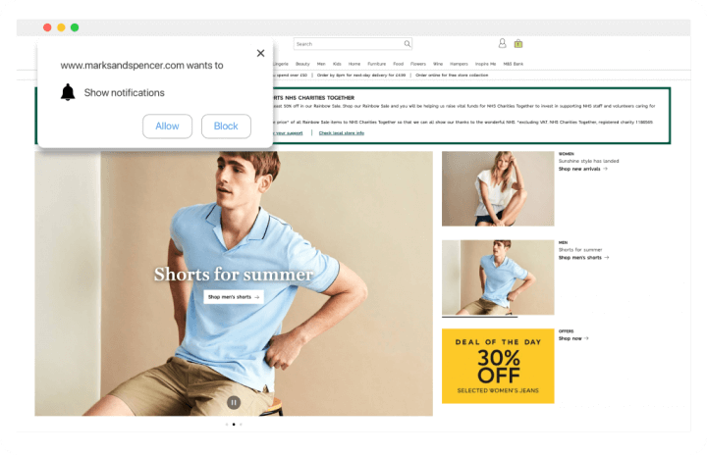707x455 pixels.
Task: Click the macOS red close window dot
Action: [47, 27]
